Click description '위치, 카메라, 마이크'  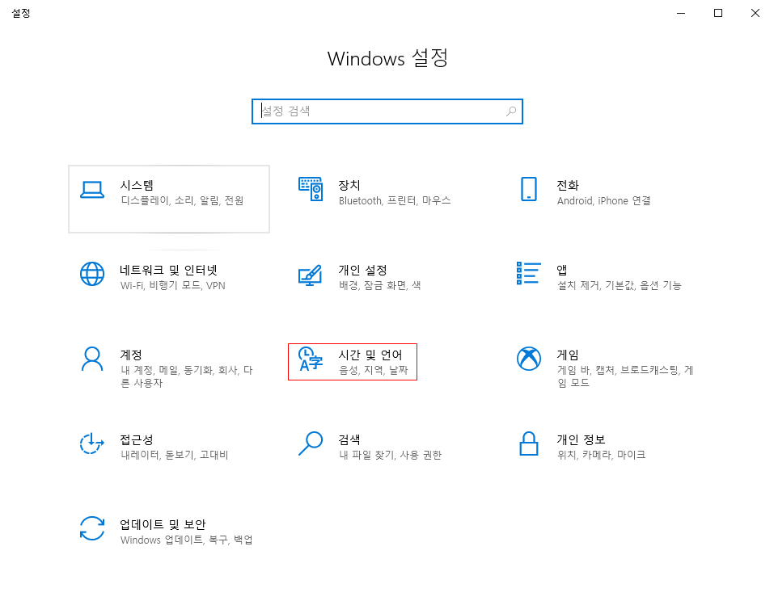(x=601, y=455)
